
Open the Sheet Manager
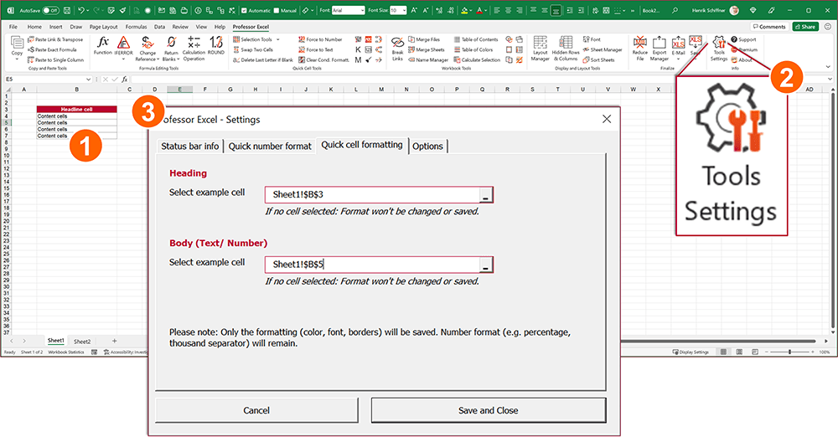click(x=603, y=49)
